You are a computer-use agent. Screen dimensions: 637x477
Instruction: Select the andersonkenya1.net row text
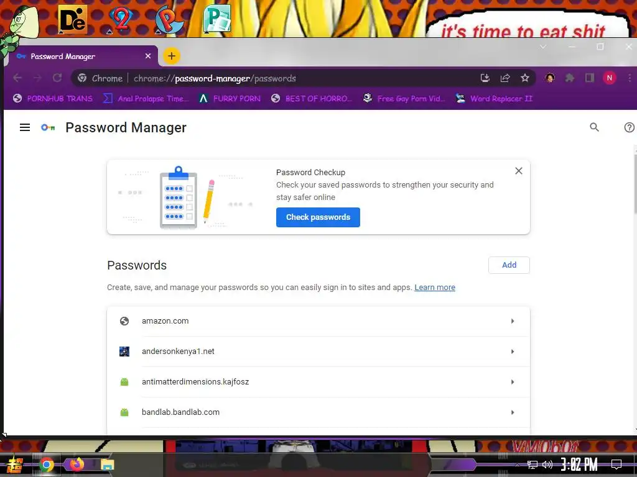coord(178,352)
